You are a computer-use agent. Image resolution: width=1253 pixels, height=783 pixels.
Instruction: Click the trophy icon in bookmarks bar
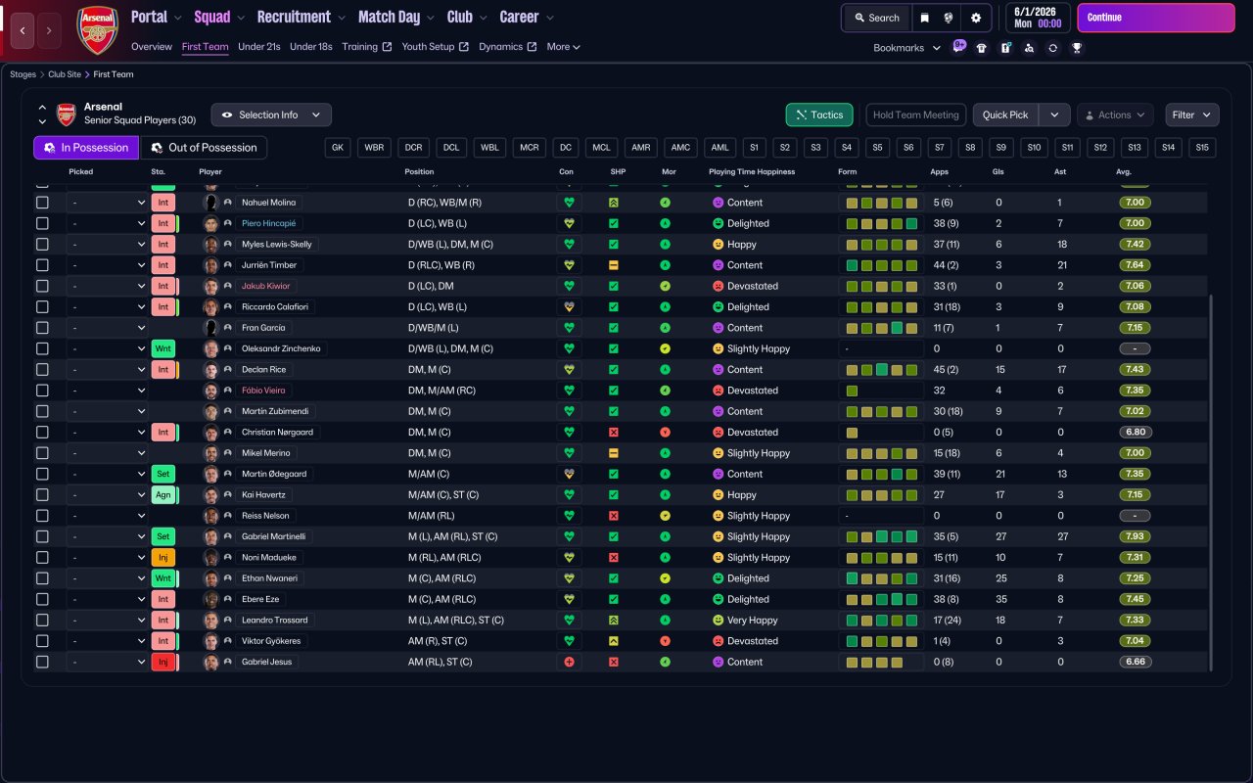[x=1077, y=48]
